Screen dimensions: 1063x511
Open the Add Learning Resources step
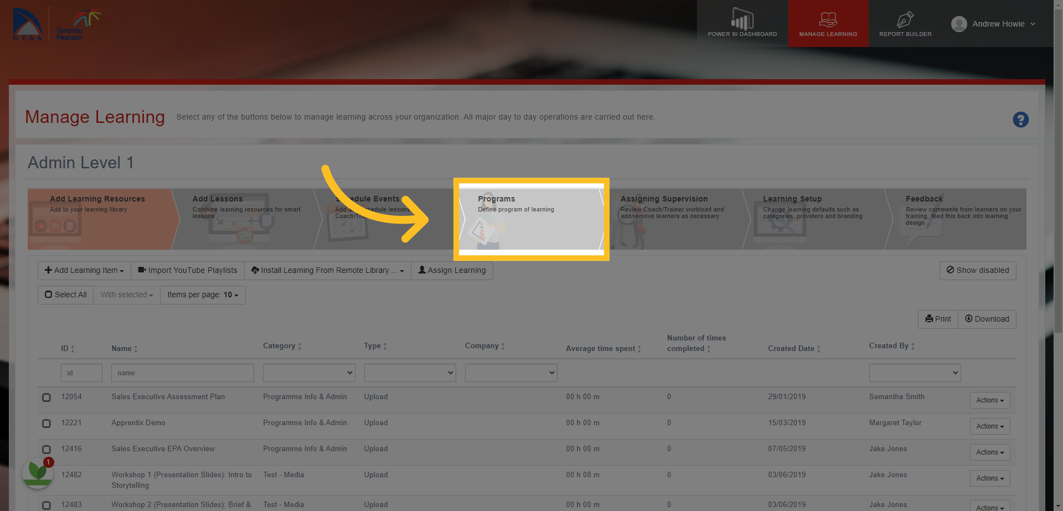(x=102, y=219)
